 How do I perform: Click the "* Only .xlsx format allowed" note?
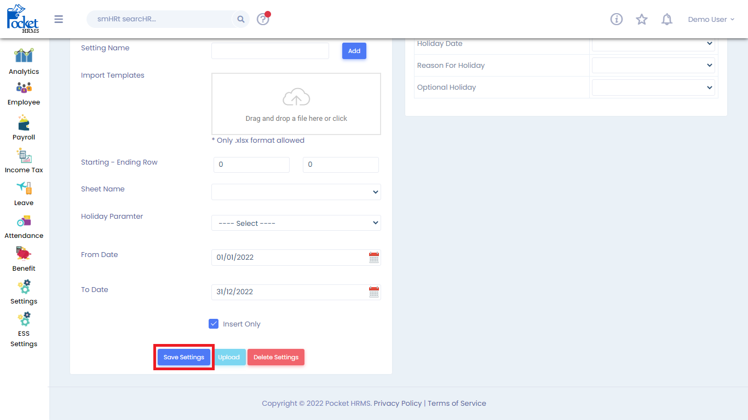point(258,141)
